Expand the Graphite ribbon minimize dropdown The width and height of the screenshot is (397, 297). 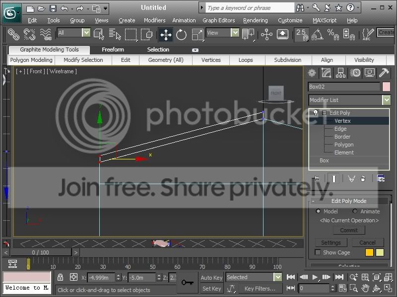(x=195, y=50)
